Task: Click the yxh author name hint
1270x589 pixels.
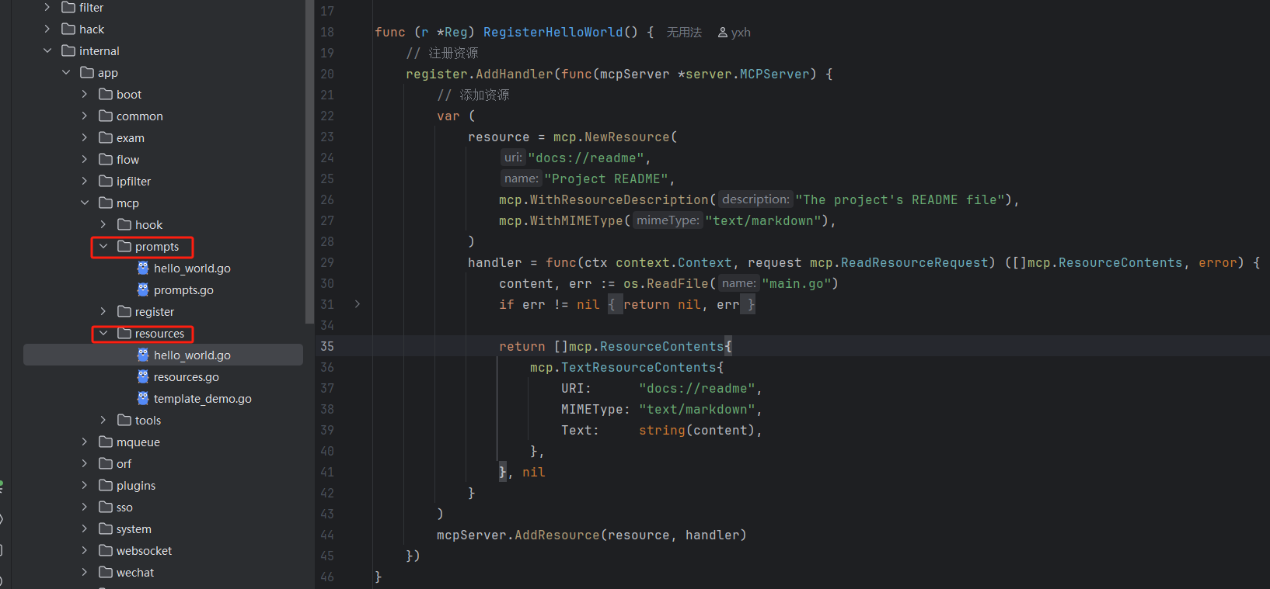Action: (x=741, y=33)
